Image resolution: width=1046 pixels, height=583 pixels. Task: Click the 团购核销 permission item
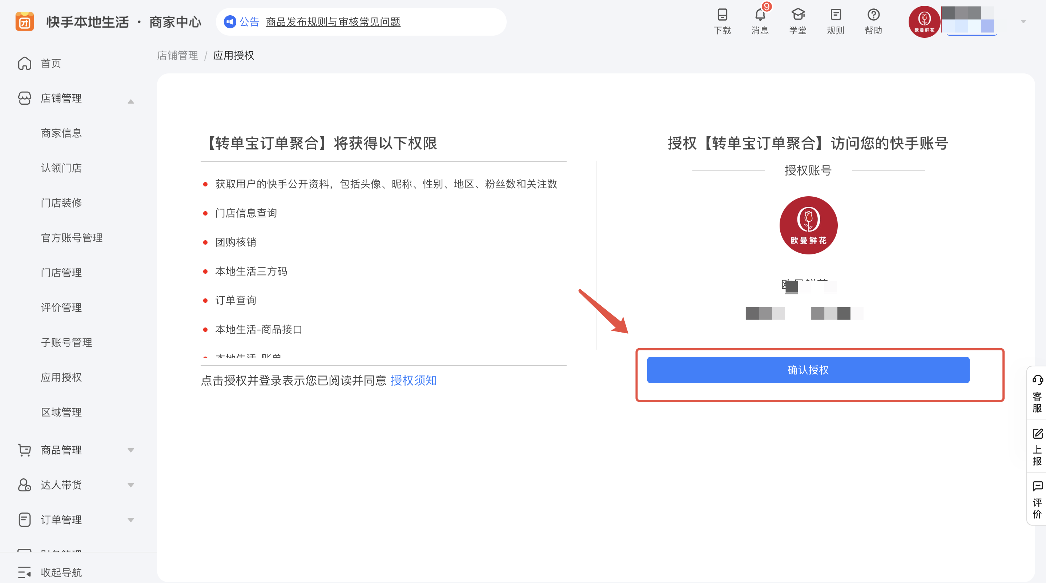(x=236, y=242)
